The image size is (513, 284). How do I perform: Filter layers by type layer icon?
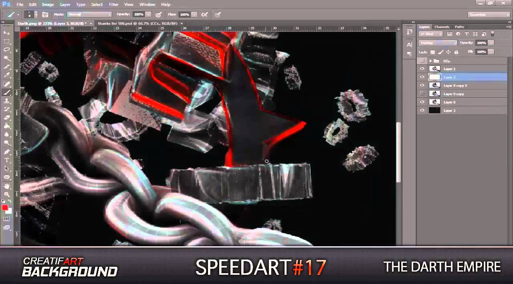[467, 34]
